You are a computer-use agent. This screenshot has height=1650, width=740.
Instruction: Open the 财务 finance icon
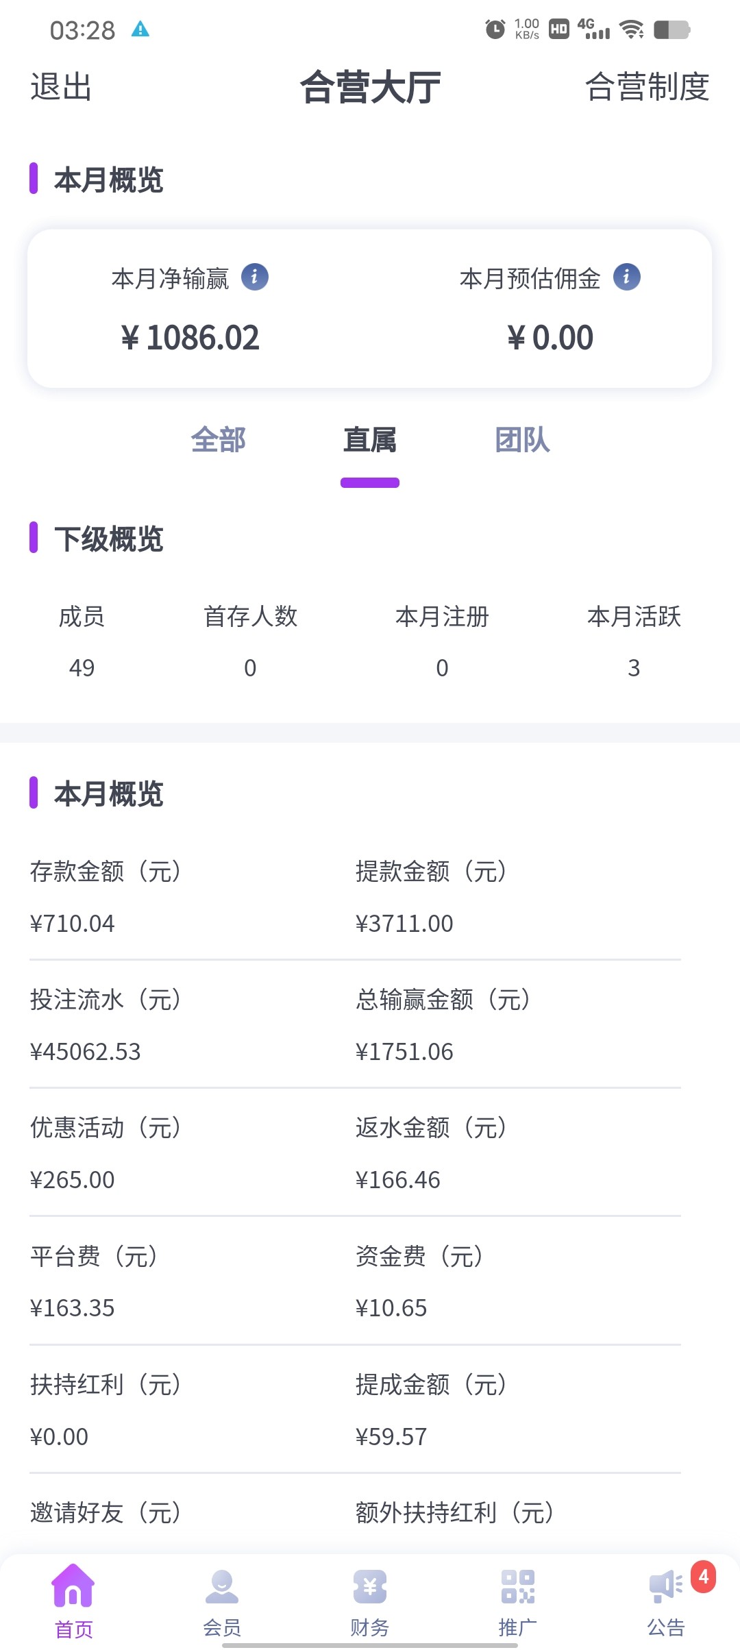click(x=370, y=1587)
